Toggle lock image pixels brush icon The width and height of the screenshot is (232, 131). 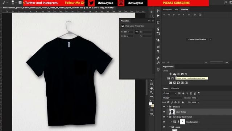pos(172,102)
